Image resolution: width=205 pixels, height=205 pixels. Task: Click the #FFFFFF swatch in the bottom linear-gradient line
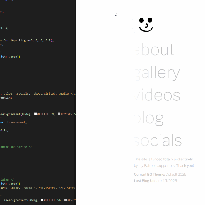coord(42,200)
